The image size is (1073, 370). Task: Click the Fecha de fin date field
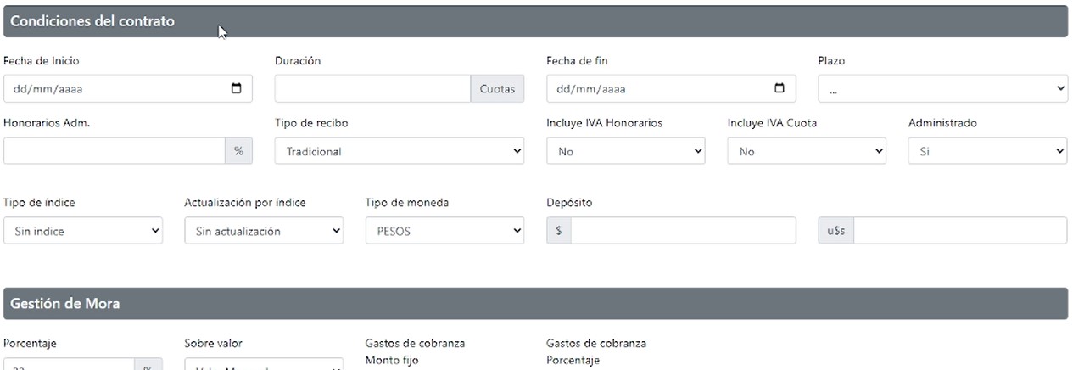(x=671, y=88)
